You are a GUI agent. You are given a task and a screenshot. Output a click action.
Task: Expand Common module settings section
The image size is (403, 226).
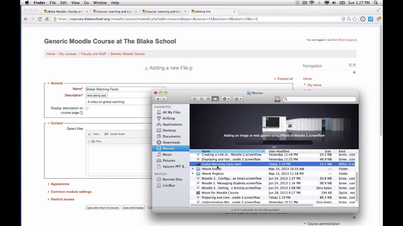(x=71, y=192)
